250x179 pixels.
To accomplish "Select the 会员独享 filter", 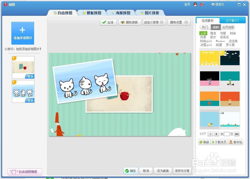I will 228,27.
